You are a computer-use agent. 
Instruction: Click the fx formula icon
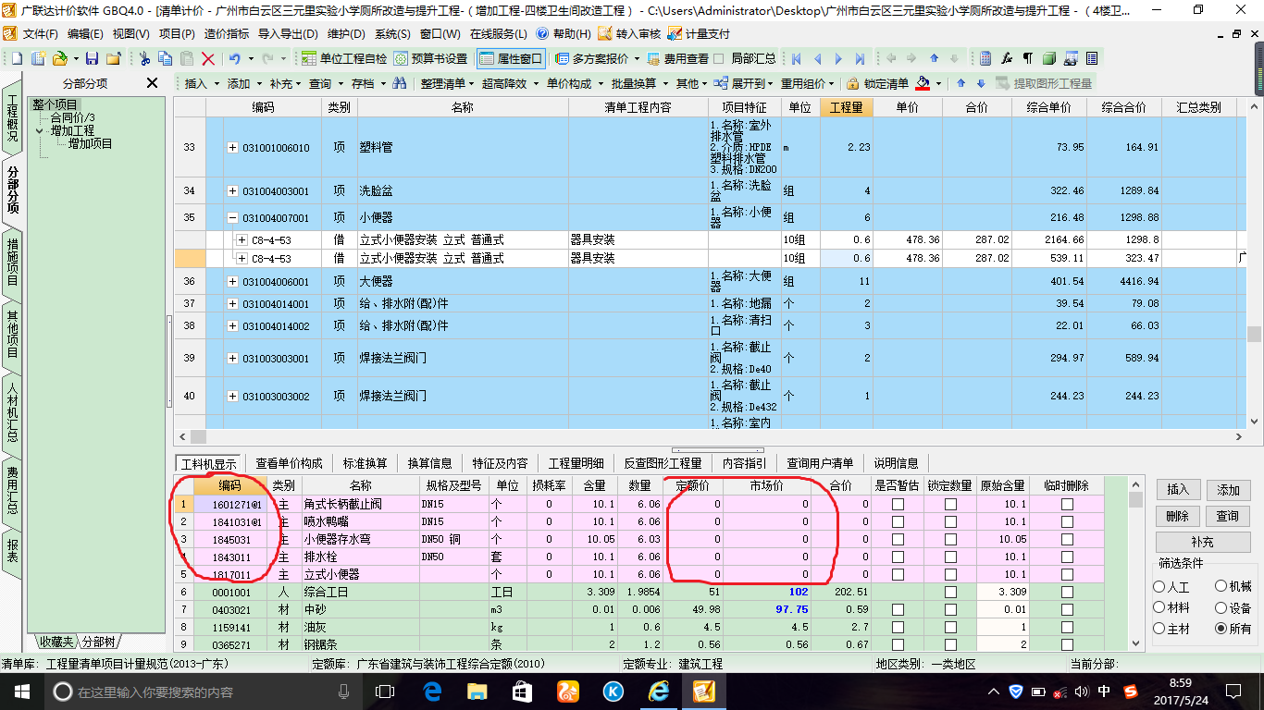click(1007, 58)
